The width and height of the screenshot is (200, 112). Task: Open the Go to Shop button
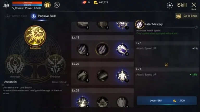187,16
